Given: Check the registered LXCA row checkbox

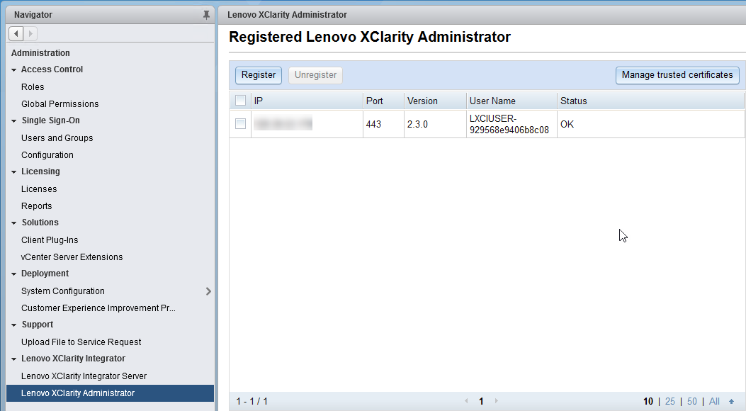Looking at the screenshot, I should (241, 124).
